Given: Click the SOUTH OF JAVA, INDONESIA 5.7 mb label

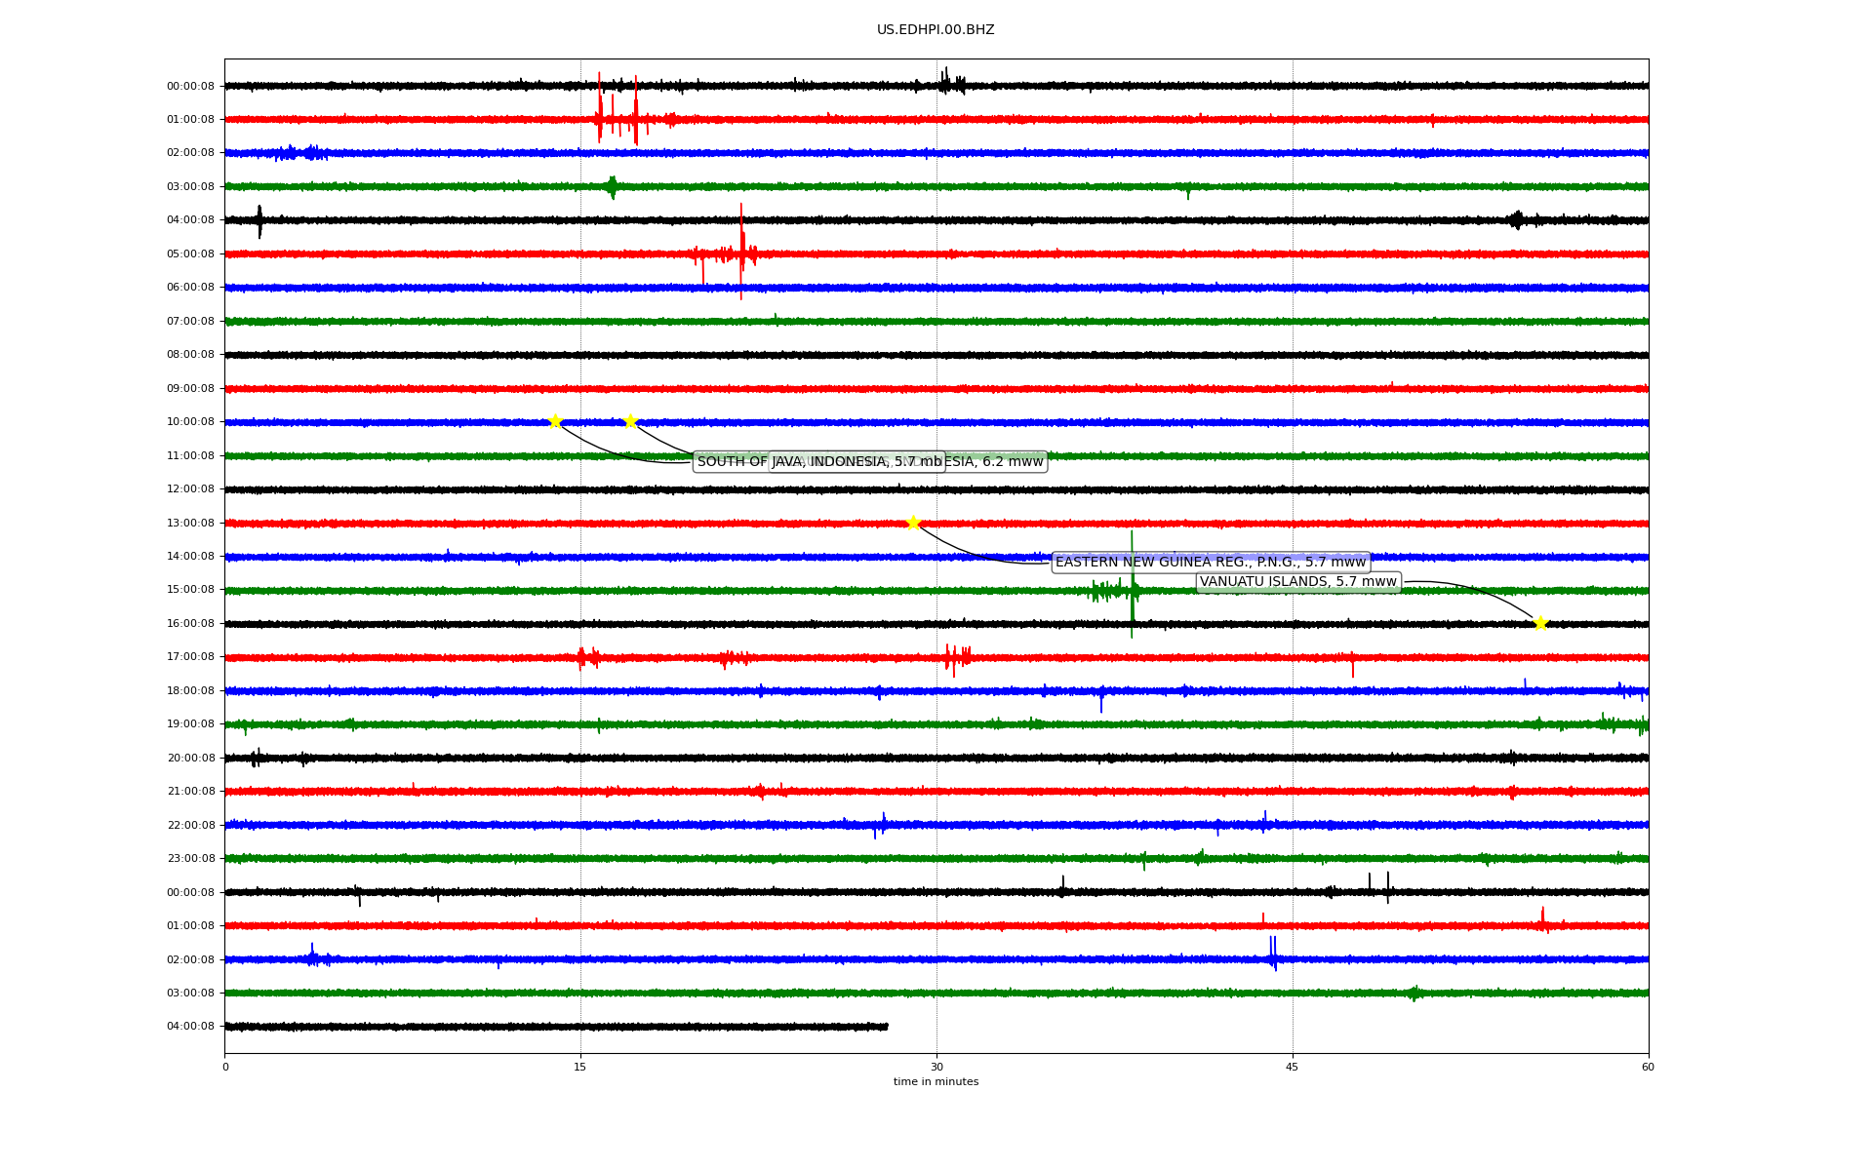Looking at the screenshot, I should (819, 462).
